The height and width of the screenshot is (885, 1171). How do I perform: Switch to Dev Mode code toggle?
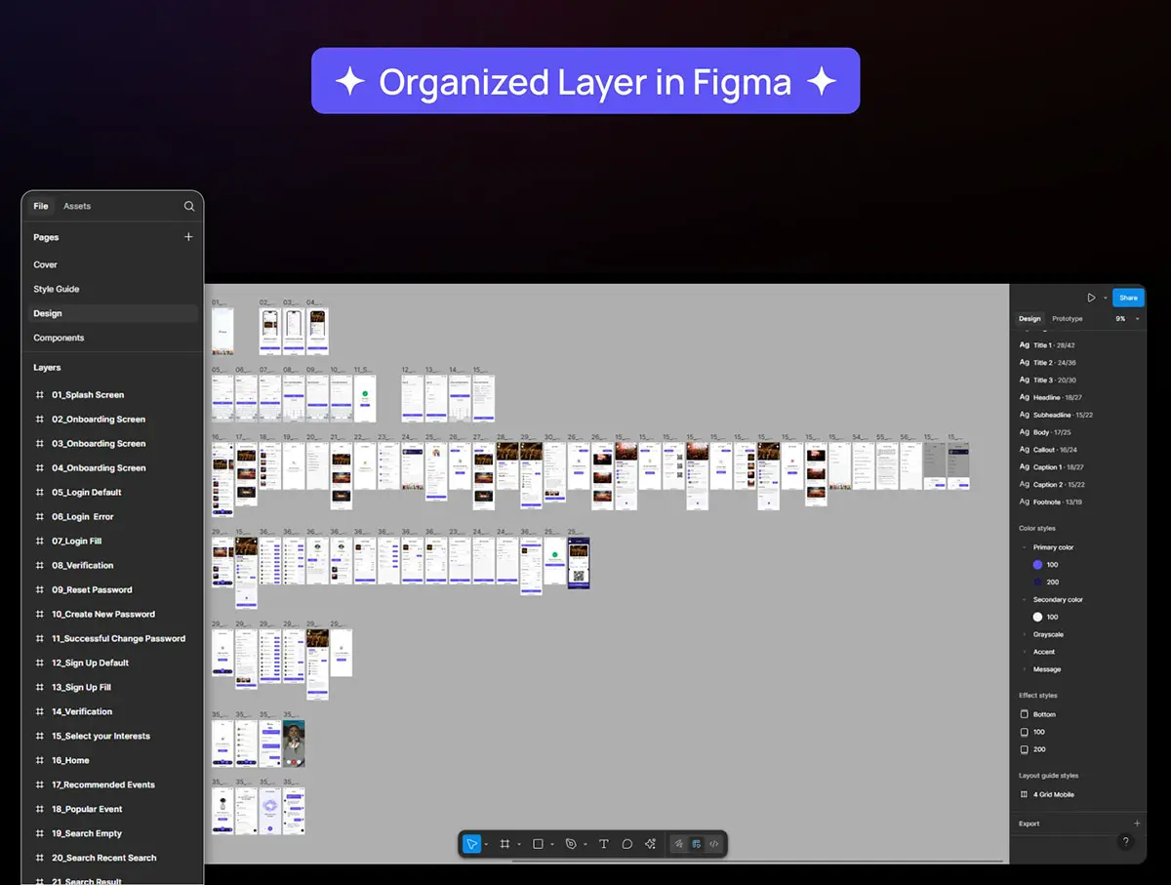pos(714,844)
